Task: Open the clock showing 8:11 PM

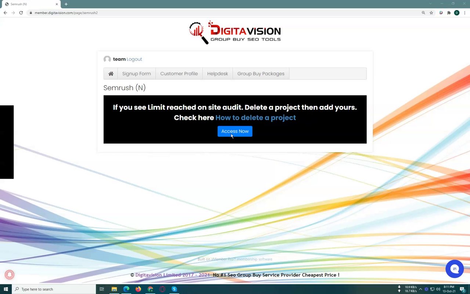Action: click(x=449, y=289)
